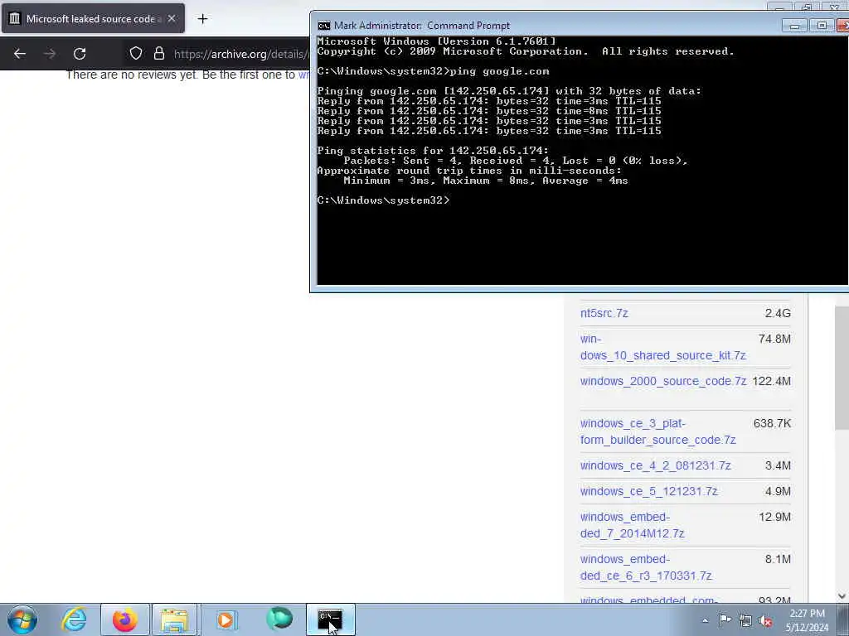Click the write a review link
The width and height of the screenshot is (849, 636).
click(x=303, y=75)
